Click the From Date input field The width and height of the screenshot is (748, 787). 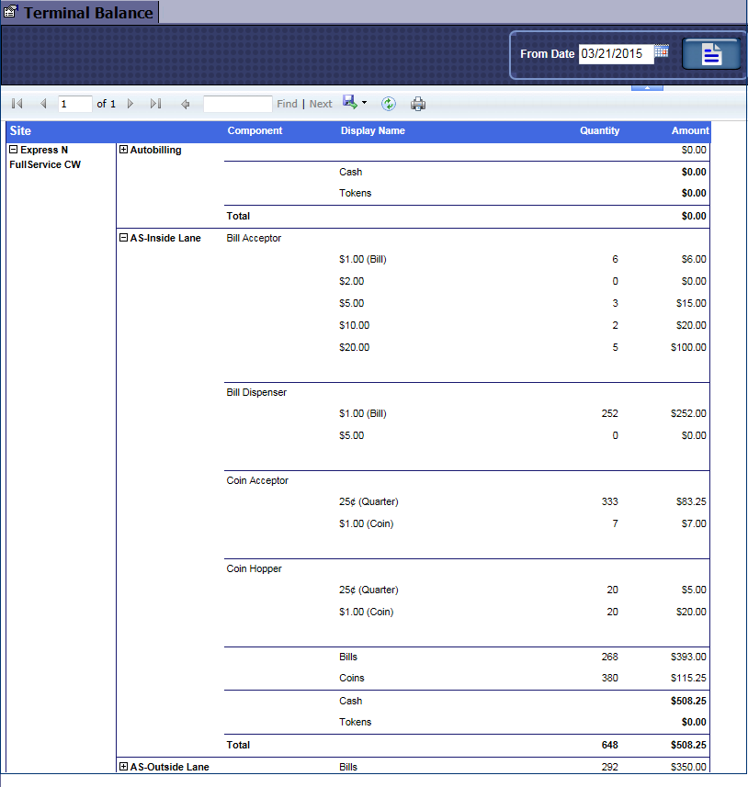[615, 53]
